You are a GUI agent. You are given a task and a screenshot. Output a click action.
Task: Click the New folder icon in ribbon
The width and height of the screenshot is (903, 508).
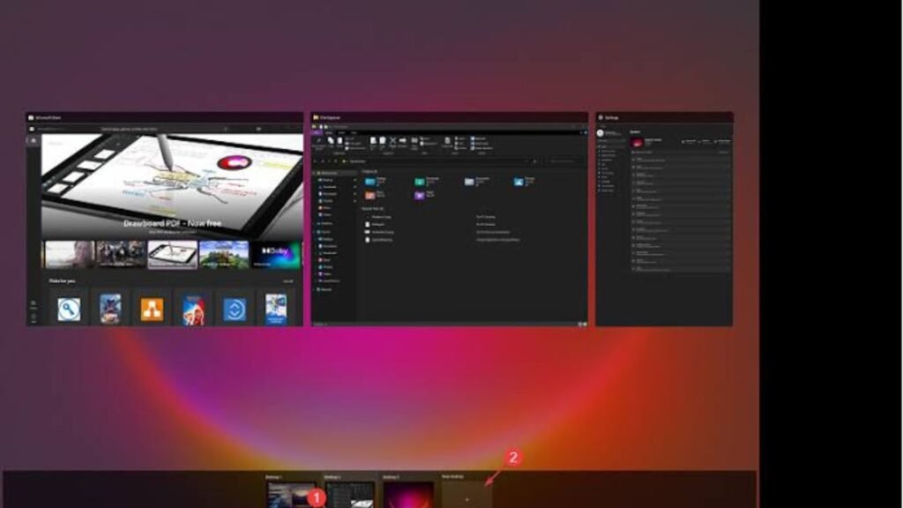pyautogui.click(x=414, y=142)
